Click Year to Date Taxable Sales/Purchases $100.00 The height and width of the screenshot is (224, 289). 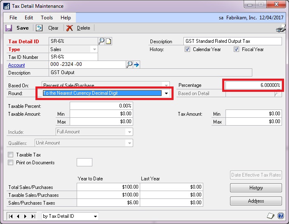click(x=108, y=195)
